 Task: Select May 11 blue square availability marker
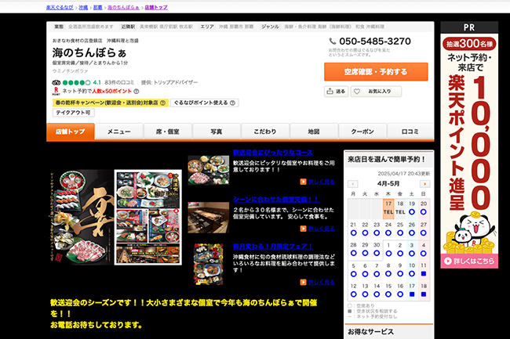pos(424,274)
